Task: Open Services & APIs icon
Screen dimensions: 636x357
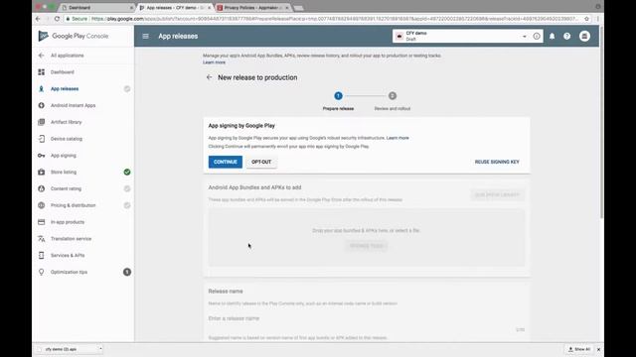Action: click(42, 256)
